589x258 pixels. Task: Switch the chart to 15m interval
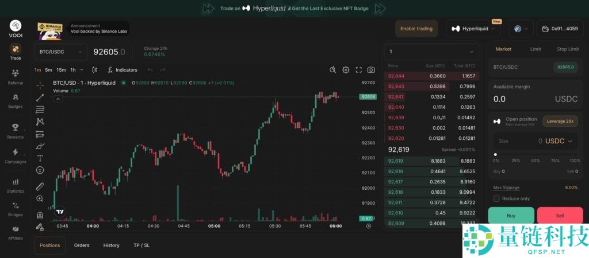pos(61,70)
